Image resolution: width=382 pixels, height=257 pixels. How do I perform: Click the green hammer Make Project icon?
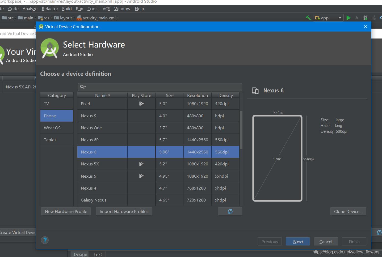308,18
